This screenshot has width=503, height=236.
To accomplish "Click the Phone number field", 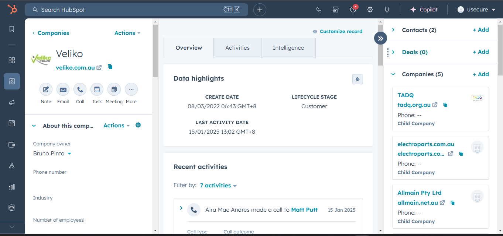I will [89, 176].
